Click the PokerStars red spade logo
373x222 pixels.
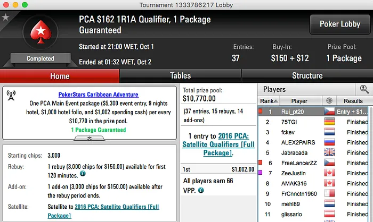pos(40,34)
